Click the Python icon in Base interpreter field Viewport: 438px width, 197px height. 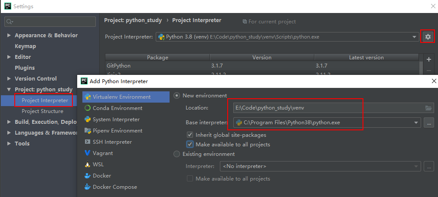pyautogui.click(x=239, y=122)
